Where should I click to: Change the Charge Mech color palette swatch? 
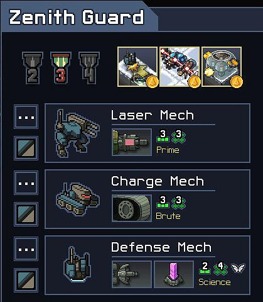click(26, 214)
